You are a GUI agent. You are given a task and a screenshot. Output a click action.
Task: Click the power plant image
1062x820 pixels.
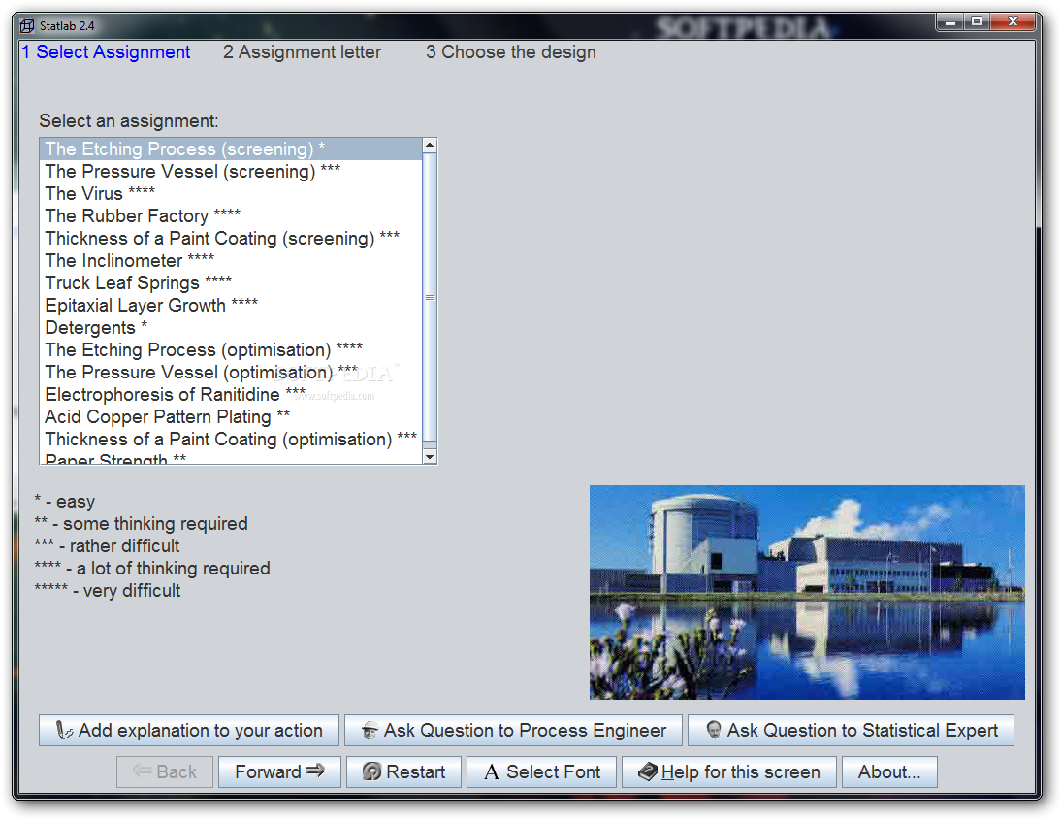pos(807,592)
